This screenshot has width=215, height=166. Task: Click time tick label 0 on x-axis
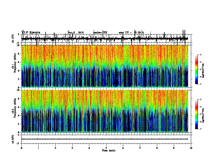coord(21,148)
